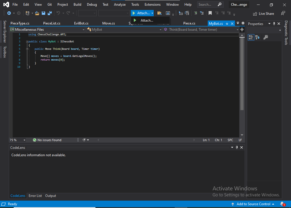Toggle a bookmark with the bookmark icon
The width and height of the screenshot is (291, 208).
pos(210,13)
